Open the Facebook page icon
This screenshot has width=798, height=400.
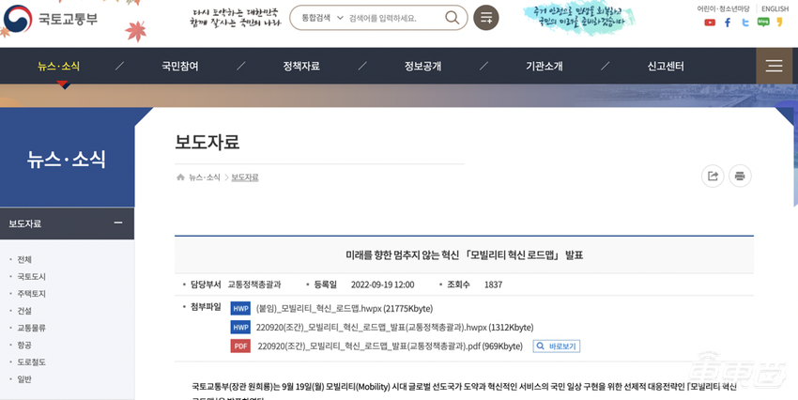pyautogui.click(x=728, y=23)
